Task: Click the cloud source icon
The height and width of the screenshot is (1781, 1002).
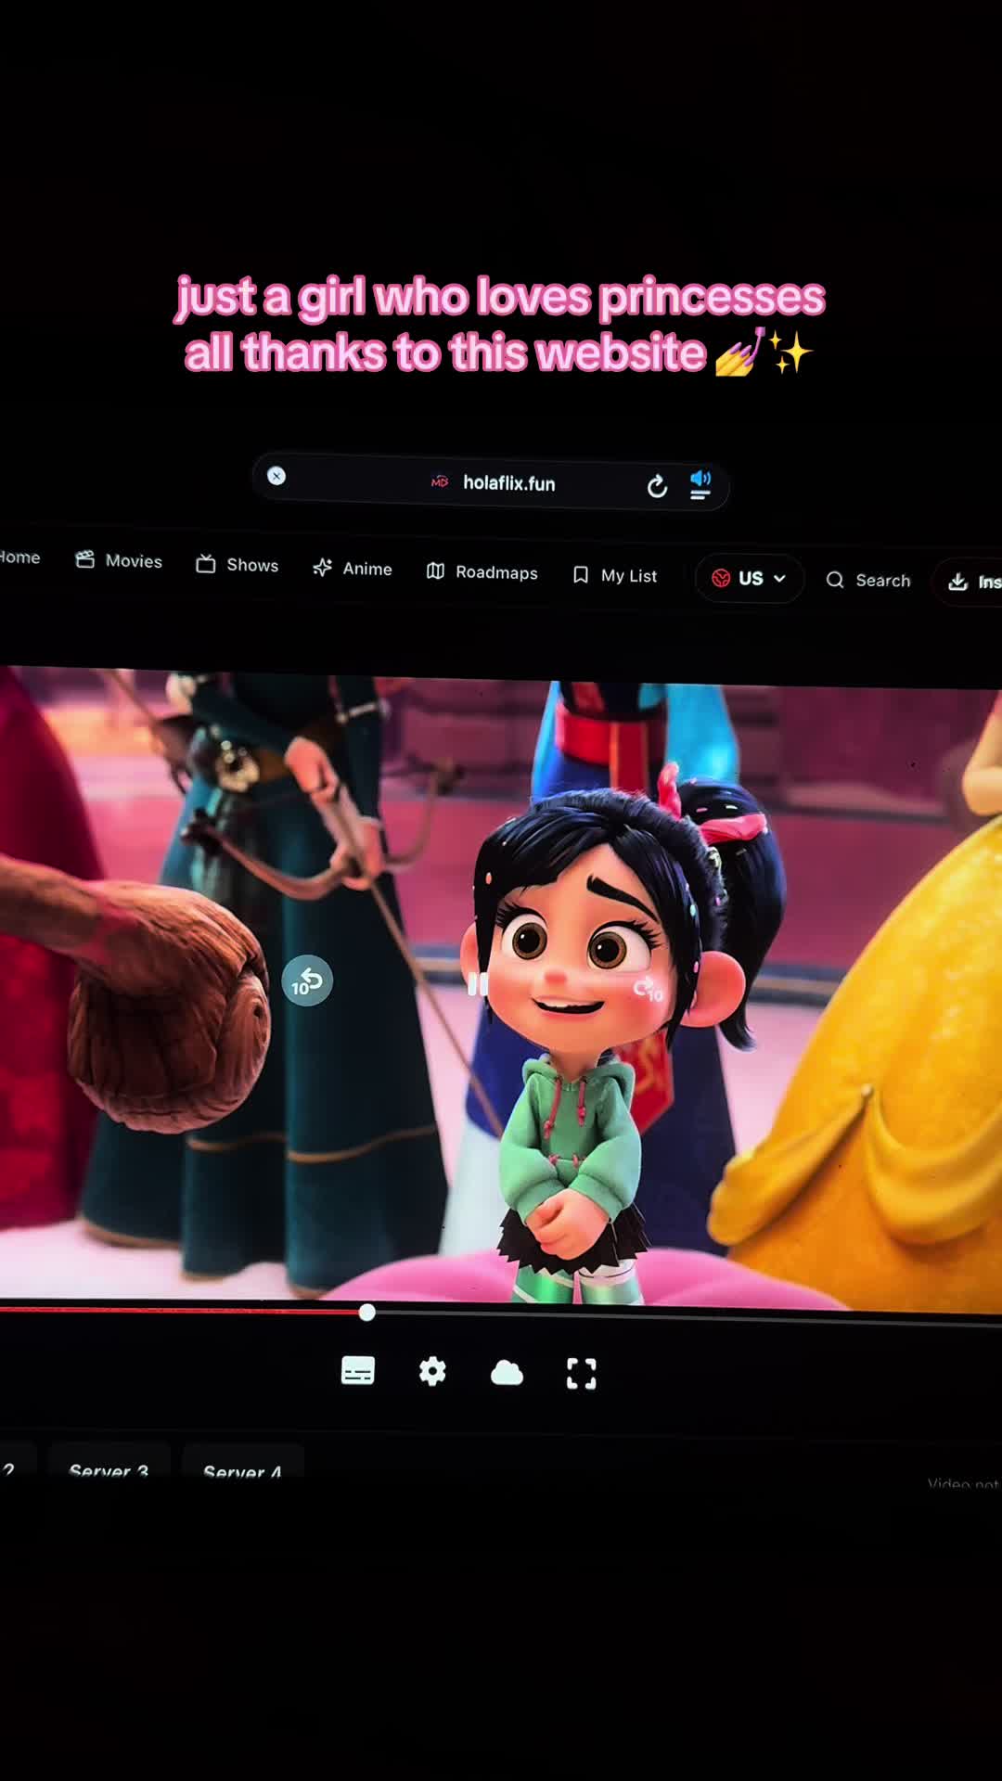Action: click(507, 1373)
